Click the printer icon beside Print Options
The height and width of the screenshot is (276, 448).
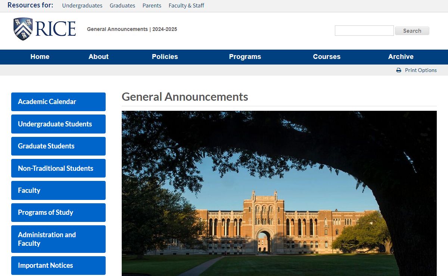(x=399, y=70)
